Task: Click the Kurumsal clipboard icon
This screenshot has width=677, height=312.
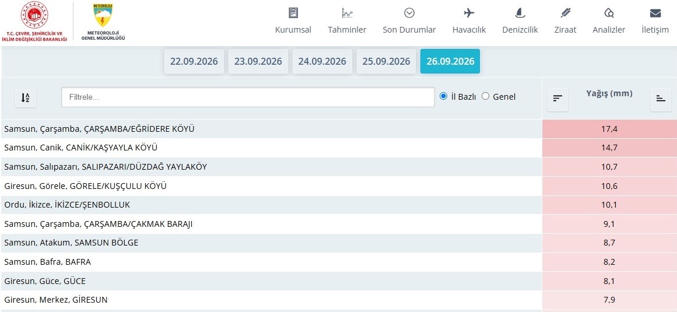Action: [x=293, y=13]
